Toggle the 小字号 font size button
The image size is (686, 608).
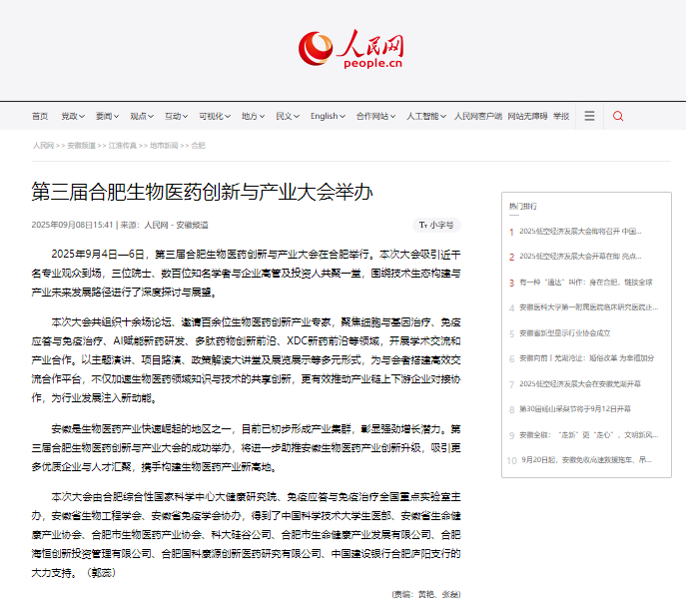pyautogui.click(x=436, y=225)
